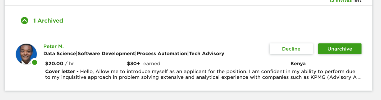
Task: Click the truncated ellipsis ending the cover letter
Action: pos(359,78)
